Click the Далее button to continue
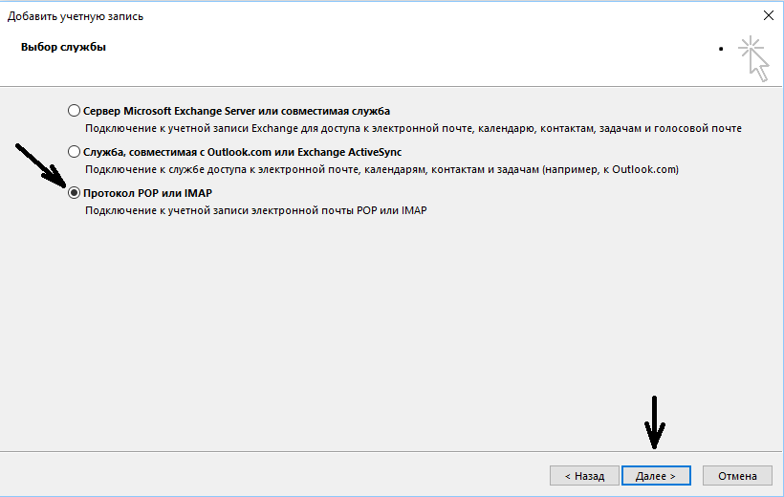784x497 pixels. pyautogui.click(x=655, y=475)
